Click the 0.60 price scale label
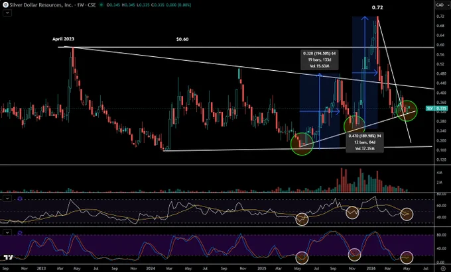Screen dimensions: 451x272 coord(440,45)
